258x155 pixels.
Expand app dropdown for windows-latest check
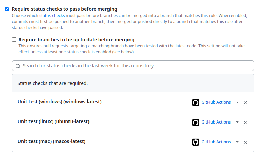point(237,102)
